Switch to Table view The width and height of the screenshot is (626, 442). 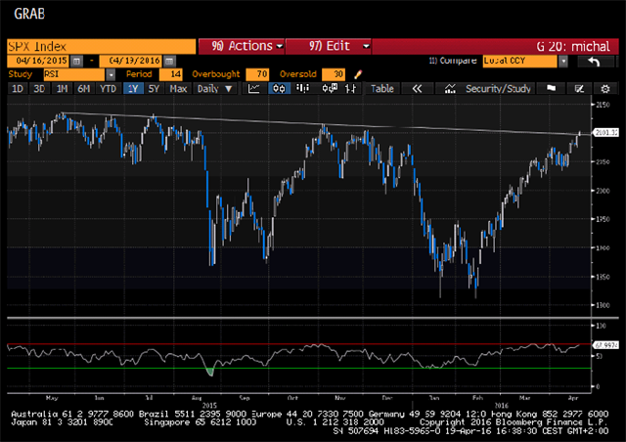click(x=382, y=89)
